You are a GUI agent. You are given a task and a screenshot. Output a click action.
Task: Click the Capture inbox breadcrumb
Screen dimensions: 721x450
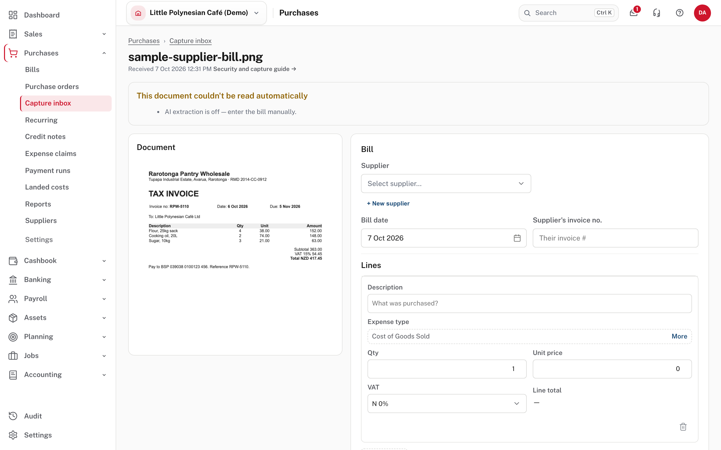coord(190,41)
